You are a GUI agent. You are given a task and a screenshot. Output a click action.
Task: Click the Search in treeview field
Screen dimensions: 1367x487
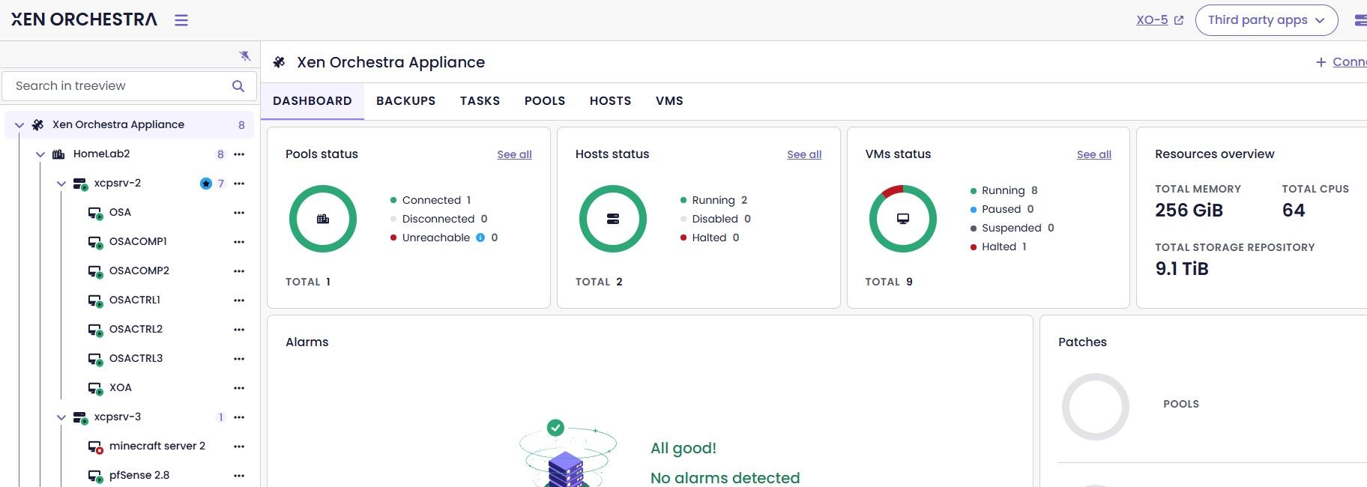tap(120, 86)
